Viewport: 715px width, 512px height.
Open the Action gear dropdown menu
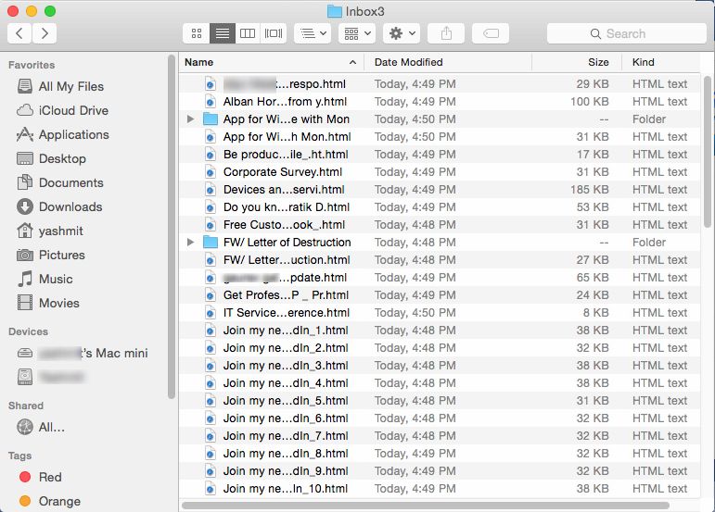click(402, 33)
